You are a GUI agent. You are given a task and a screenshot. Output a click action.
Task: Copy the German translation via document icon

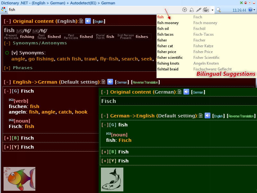(x=103, y=82)
